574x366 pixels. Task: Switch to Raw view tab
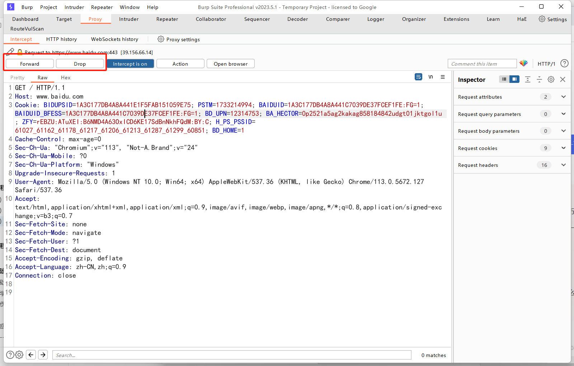click(x=43, y=78)
